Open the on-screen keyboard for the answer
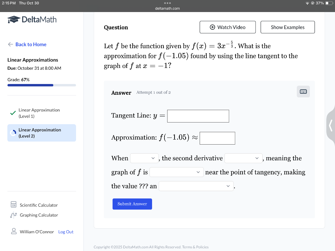The width and height of the screenshot is (335, 251). tap(303, 91)
